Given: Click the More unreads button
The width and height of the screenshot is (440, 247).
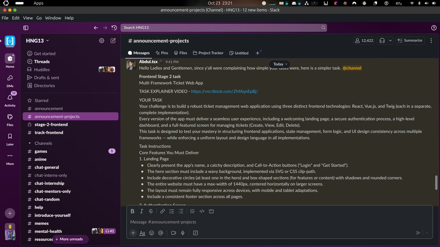Looking at the screenshot, I should 71,239.
